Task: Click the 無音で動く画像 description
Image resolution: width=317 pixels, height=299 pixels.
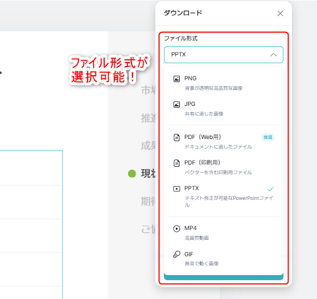Action: (x=201, y=264)
